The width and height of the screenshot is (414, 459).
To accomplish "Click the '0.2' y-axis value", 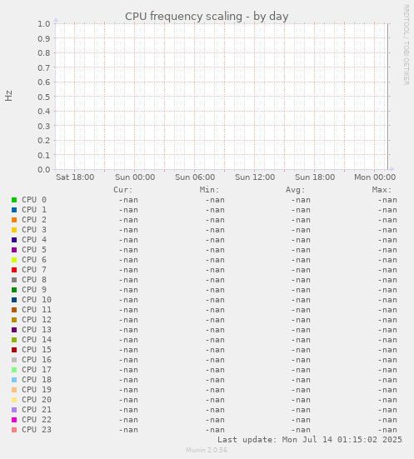I will [x=44, y=140].
